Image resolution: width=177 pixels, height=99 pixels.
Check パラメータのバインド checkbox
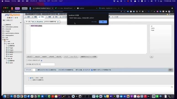pyautogui.click(x=27, y=61)
